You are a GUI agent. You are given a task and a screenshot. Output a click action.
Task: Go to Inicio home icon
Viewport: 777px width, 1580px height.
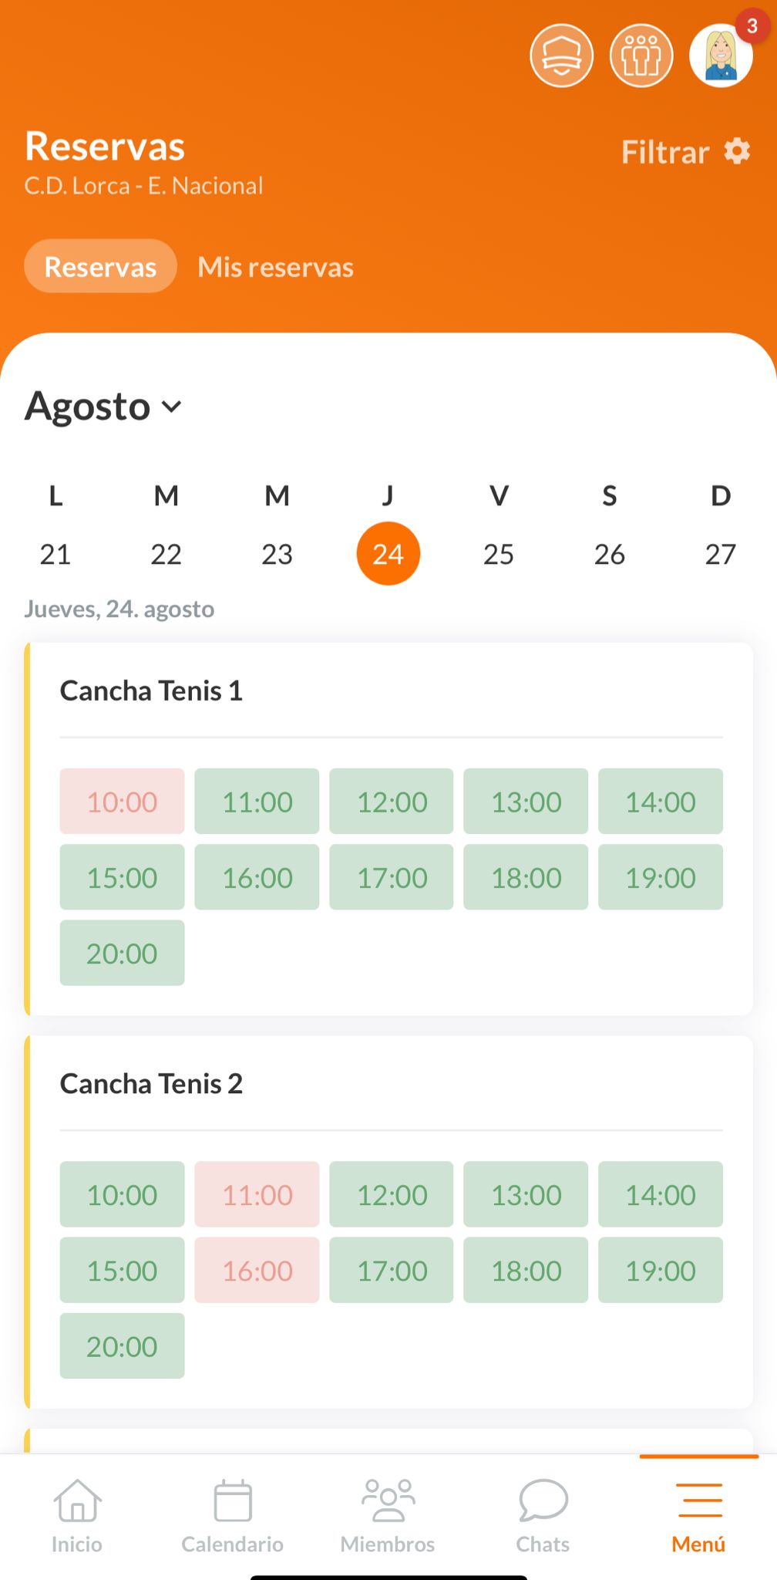pos(77,1501)
